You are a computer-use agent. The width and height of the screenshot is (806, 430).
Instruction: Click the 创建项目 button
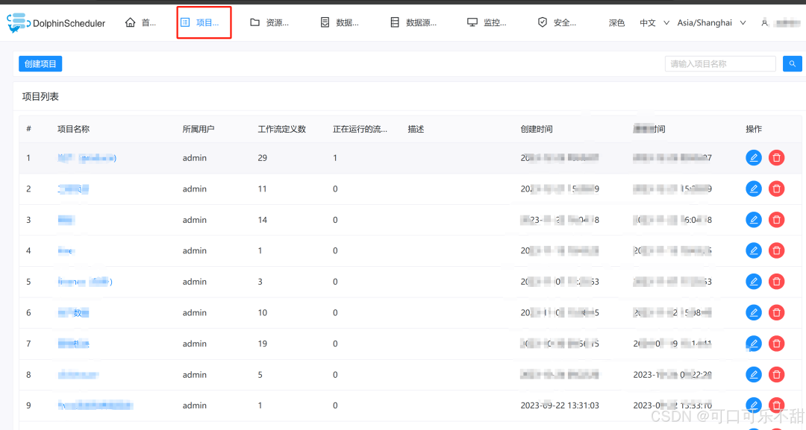(x=40, y=63)
